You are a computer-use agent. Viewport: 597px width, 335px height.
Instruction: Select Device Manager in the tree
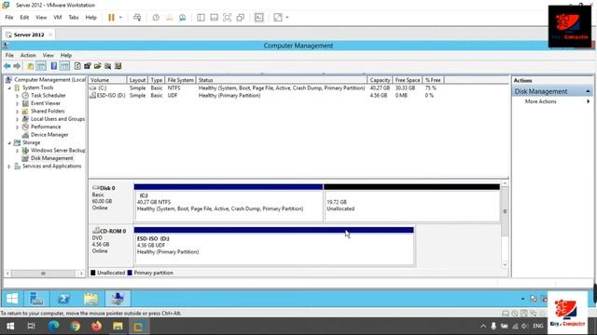pyautogui.click(x=49, y=135)
